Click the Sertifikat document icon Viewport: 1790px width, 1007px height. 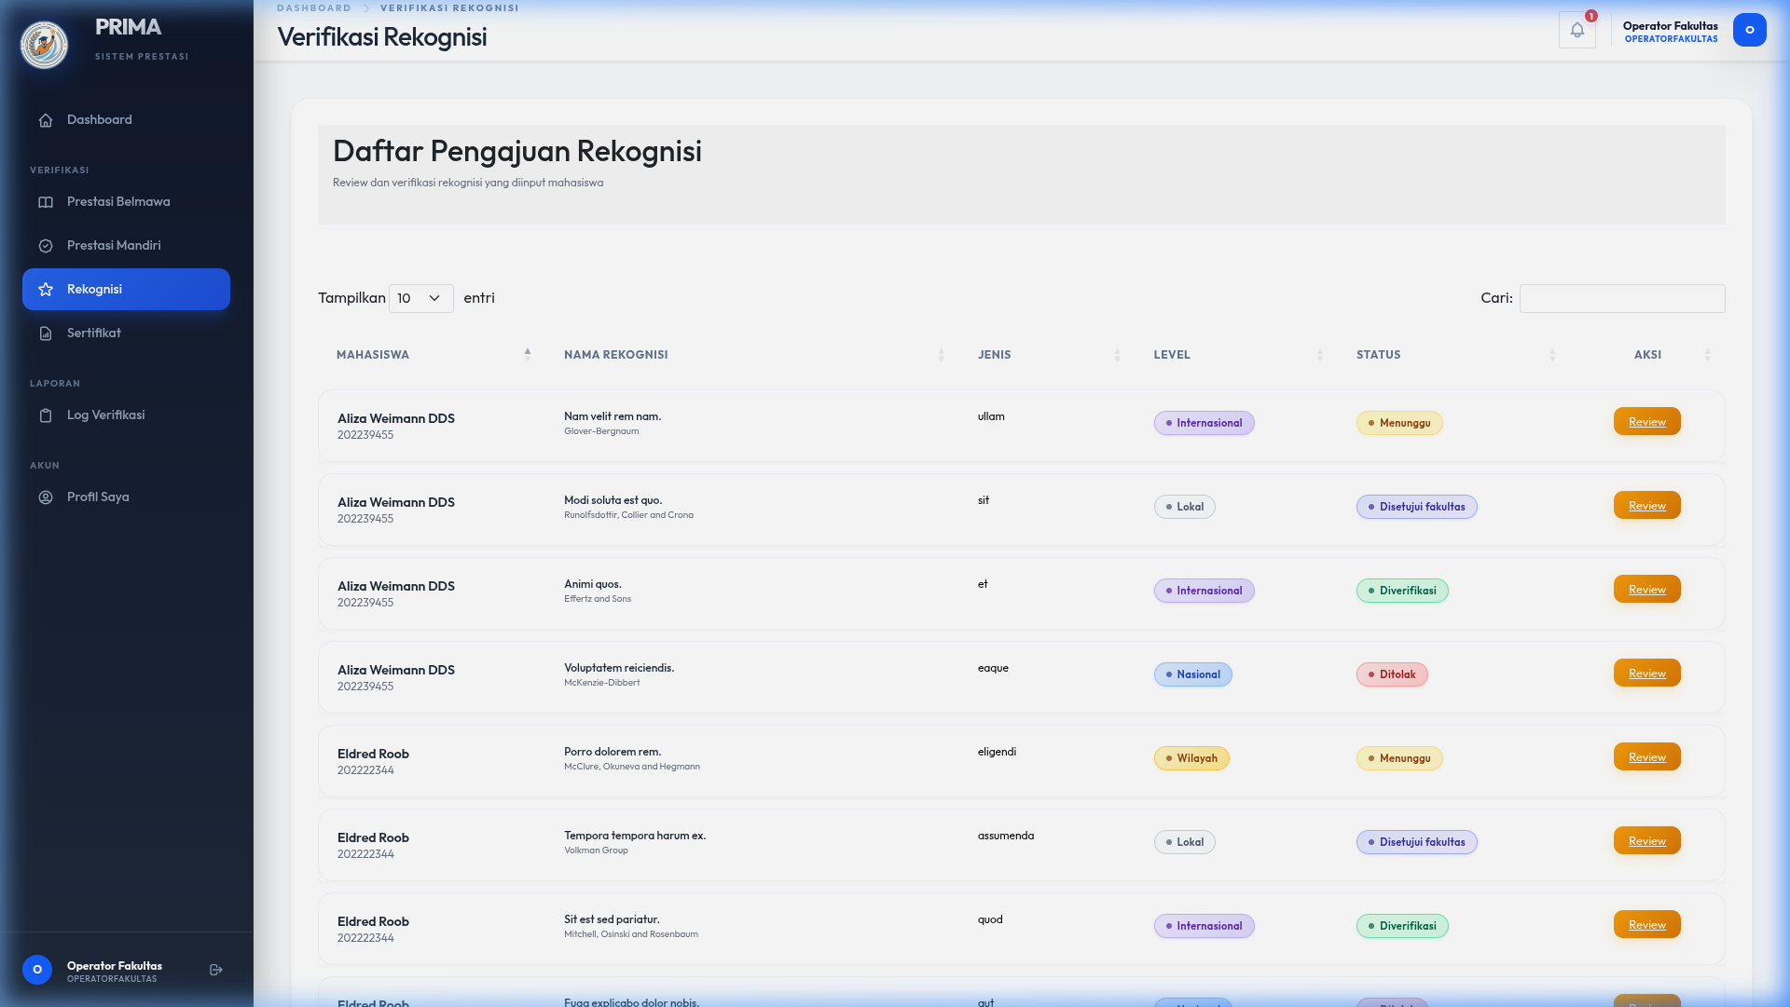click(46, 333)
